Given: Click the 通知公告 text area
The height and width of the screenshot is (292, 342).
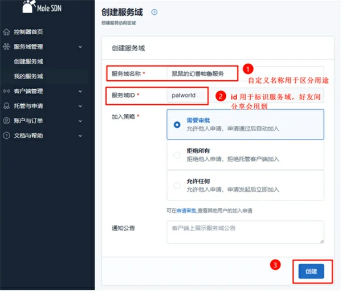Looking at the screenshot, I should 245,232.
